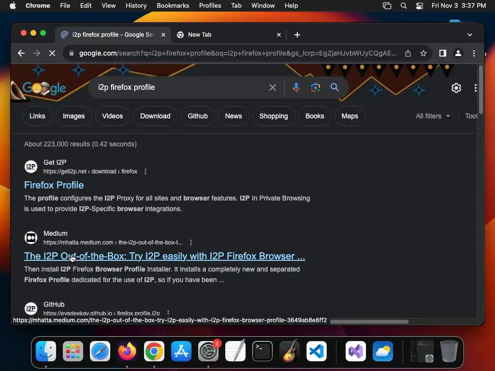Open The I2P Out-of-the-Box Medium article
This screenshot has height=371, width=495.
[x=164, y=256]
